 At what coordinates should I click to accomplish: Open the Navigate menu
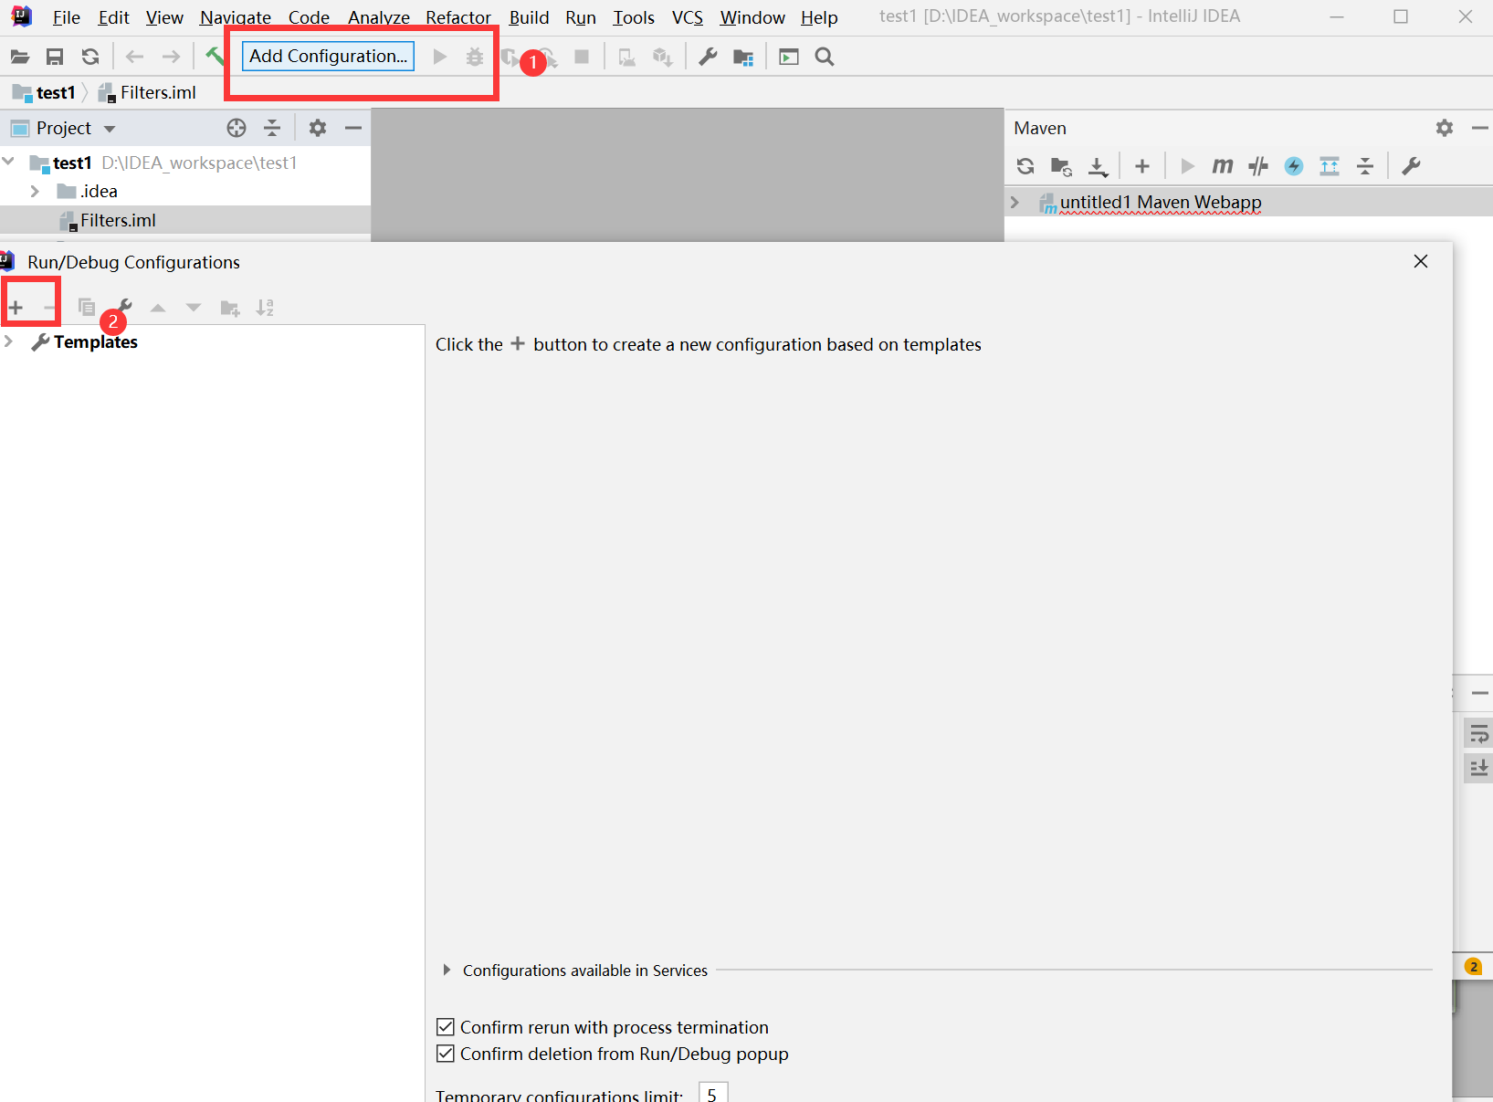click(236, 17)
